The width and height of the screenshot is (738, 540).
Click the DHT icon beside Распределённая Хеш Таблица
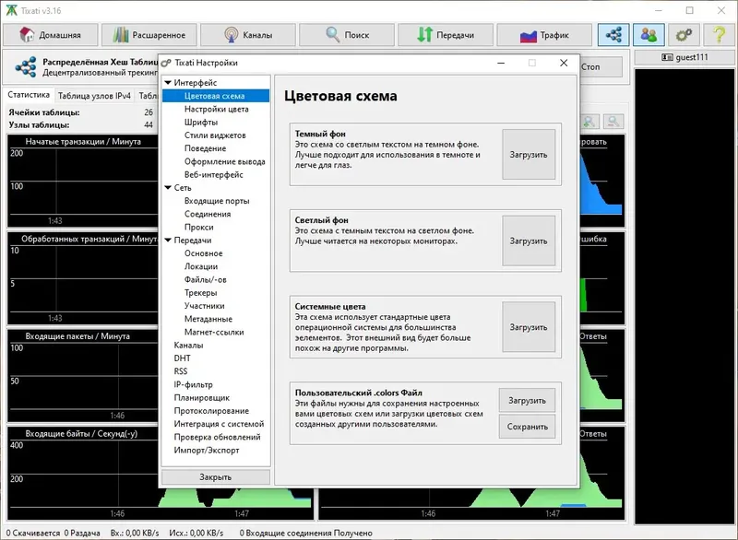coord(26,66)
